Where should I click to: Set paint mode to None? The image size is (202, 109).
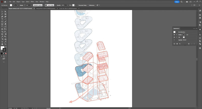(x=6, y=53)
